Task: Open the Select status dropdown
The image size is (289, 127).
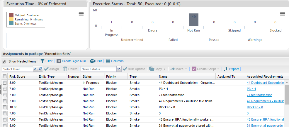Action: click(x=119, y=69)
